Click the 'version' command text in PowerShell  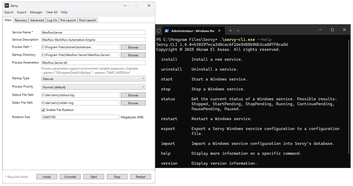pos(169,163)
